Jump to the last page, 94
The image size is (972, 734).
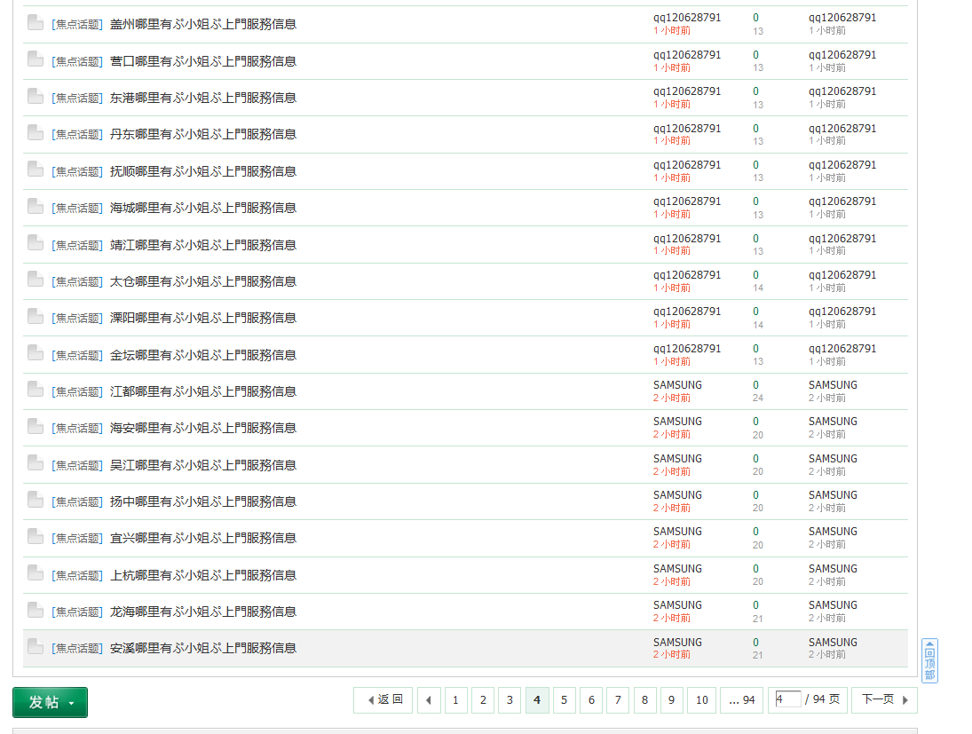coord(742,700)
